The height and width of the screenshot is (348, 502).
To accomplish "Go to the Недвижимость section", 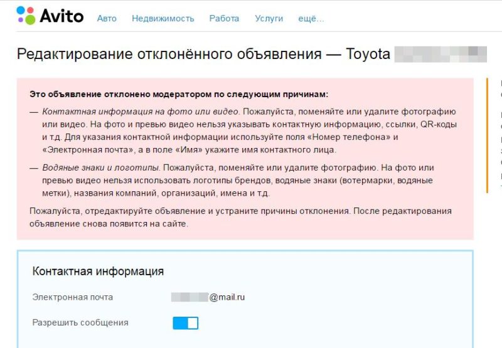I will [163, 18].
